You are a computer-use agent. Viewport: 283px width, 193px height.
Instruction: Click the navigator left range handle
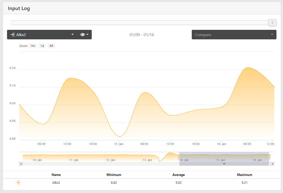[x=179, y=157]
